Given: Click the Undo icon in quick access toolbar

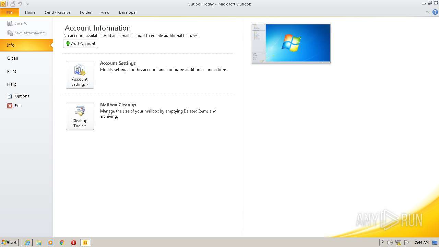Looking at the screenshot, I should click(x=20, y=4).
